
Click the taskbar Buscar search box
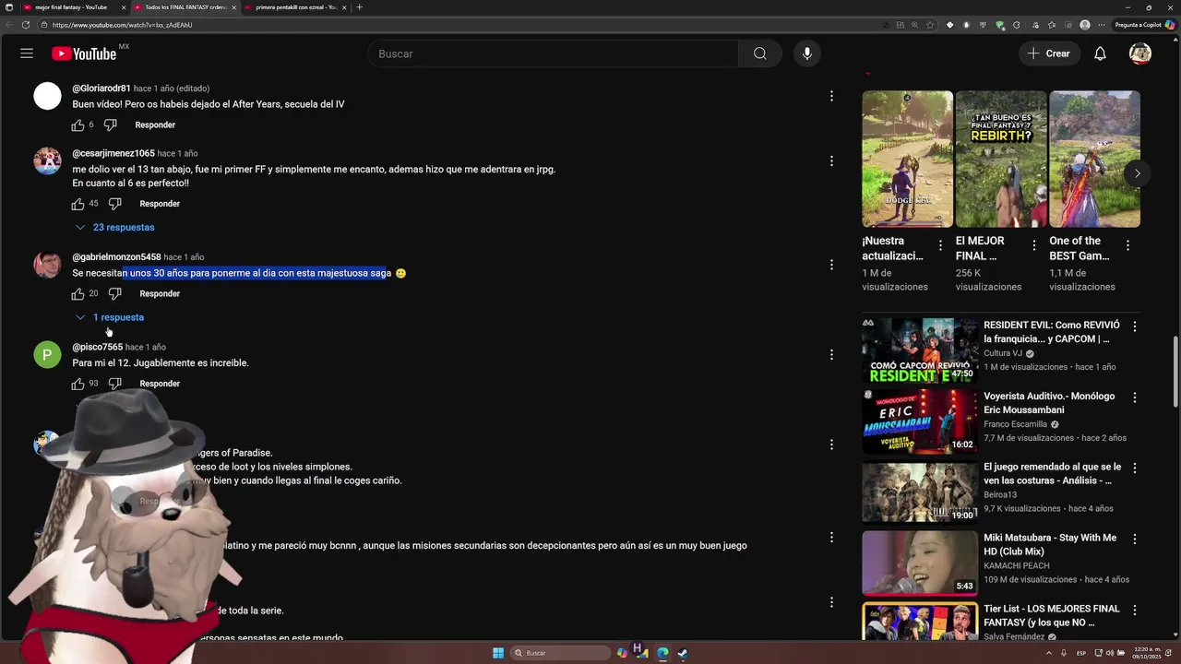pyautogui.click(x=561, y=653)
